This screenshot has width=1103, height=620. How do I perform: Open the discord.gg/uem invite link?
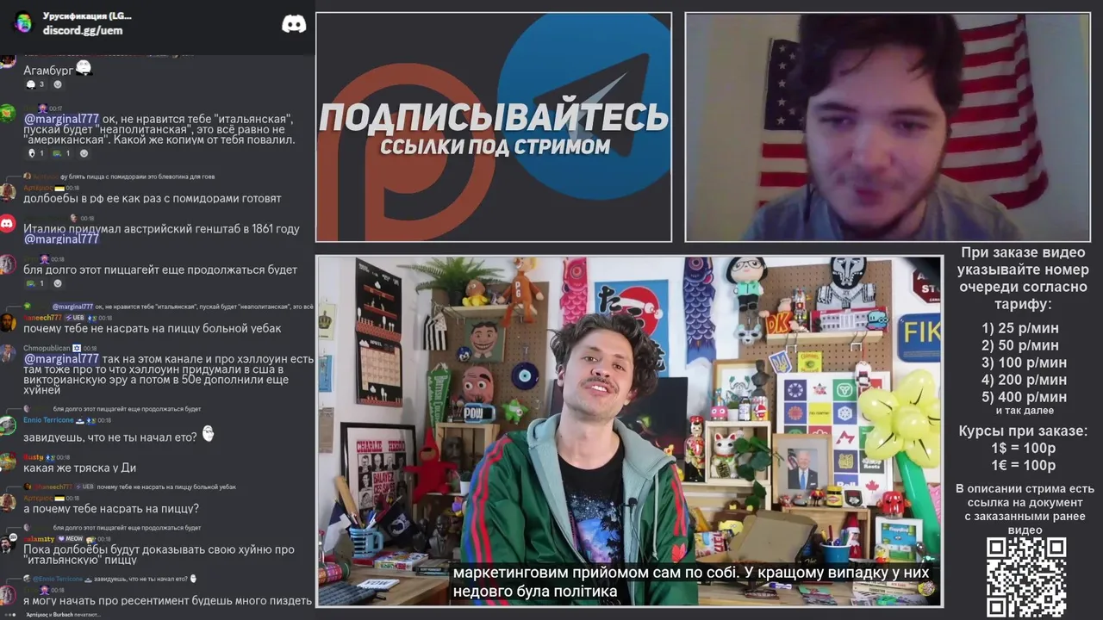(x=83, y=30)
